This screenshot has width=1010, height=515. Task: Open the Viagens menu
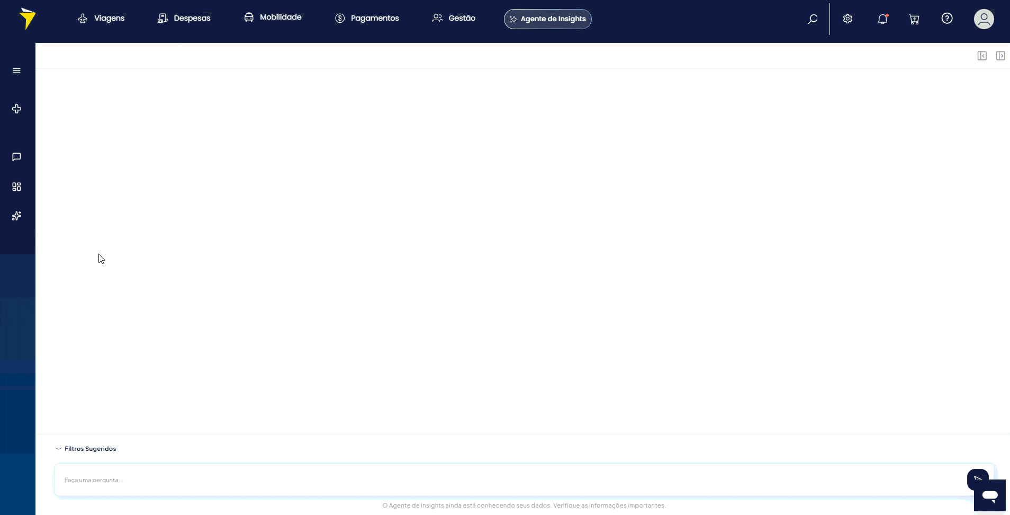pyautogui.click(x=101, y=18)
